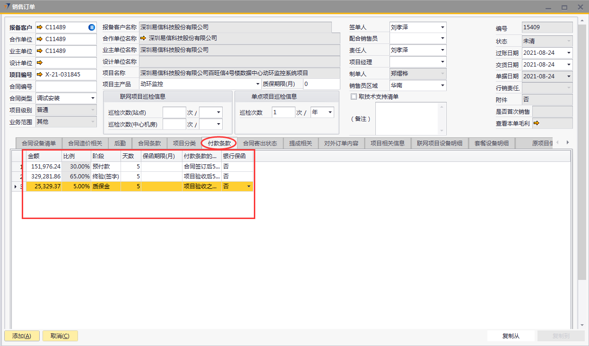Click the 取消(C) button
589x346 pixels.
pos(60,336)
